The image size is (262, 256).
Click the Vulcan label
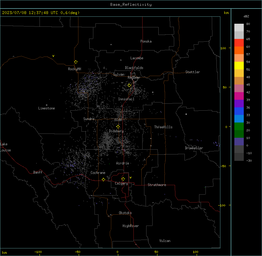click(x=165, y=241)
